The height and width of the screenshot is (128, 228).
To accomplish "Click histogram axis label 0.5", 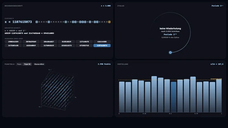I will [170, 113].
